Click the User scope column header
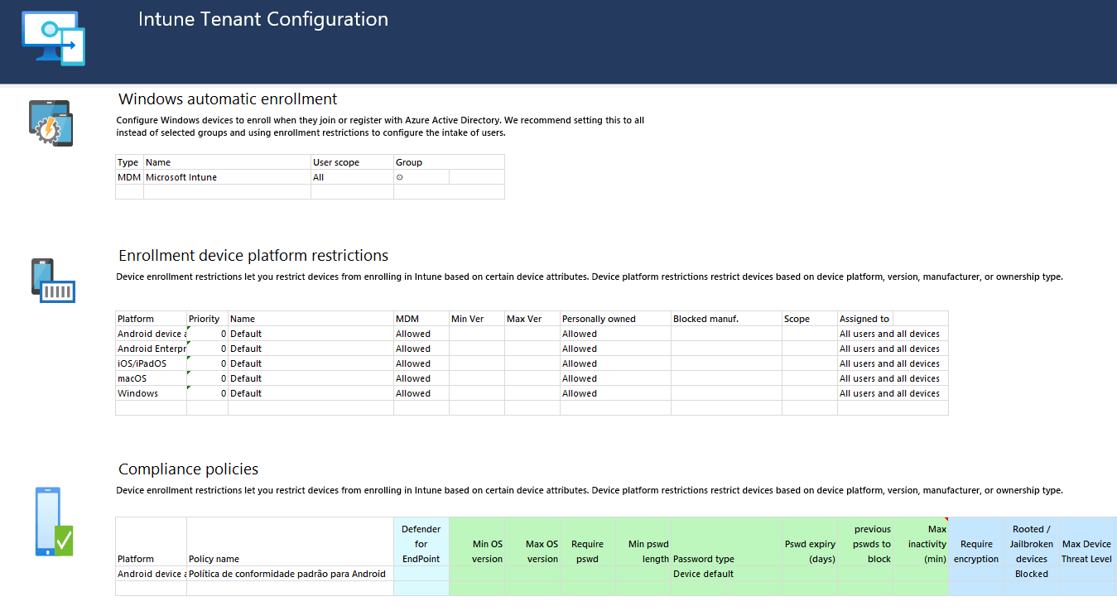Screen dimensions: 1117x611 (x=352, y=162)
